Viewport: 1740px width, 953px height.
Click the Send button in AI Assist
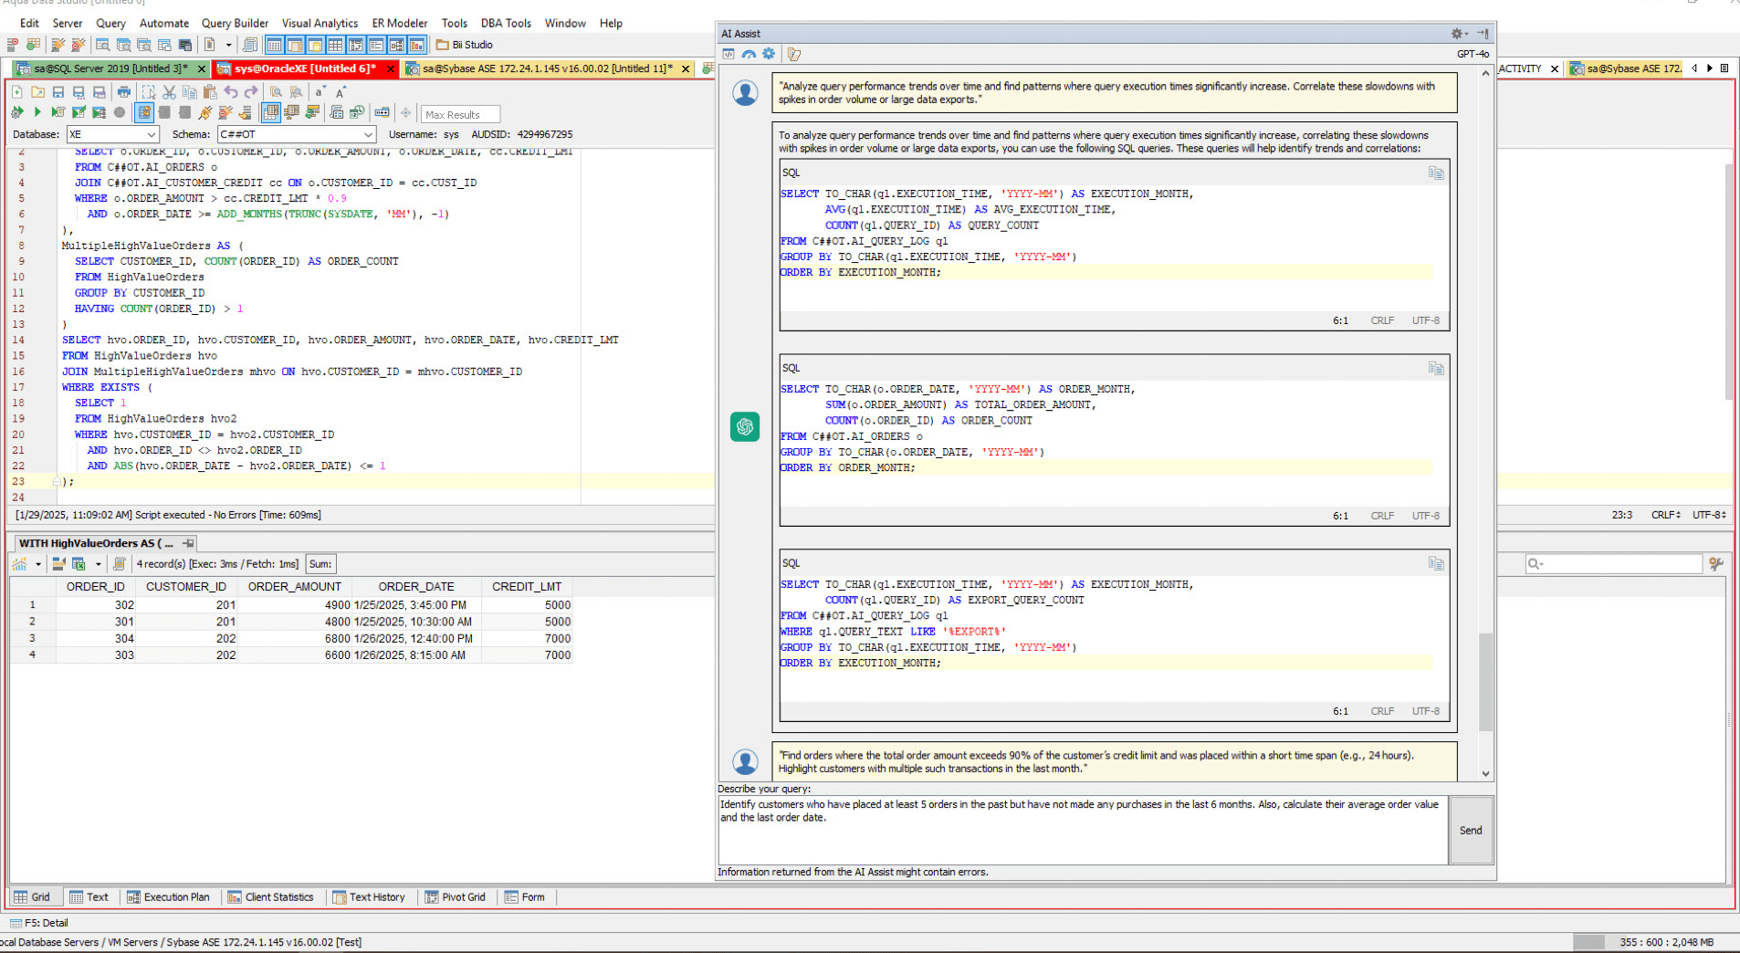(x=1470, y=831)
